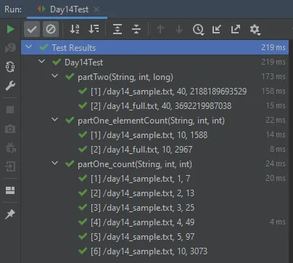
Task: Collapse the Test Results root node
Action: coord(28,46)
